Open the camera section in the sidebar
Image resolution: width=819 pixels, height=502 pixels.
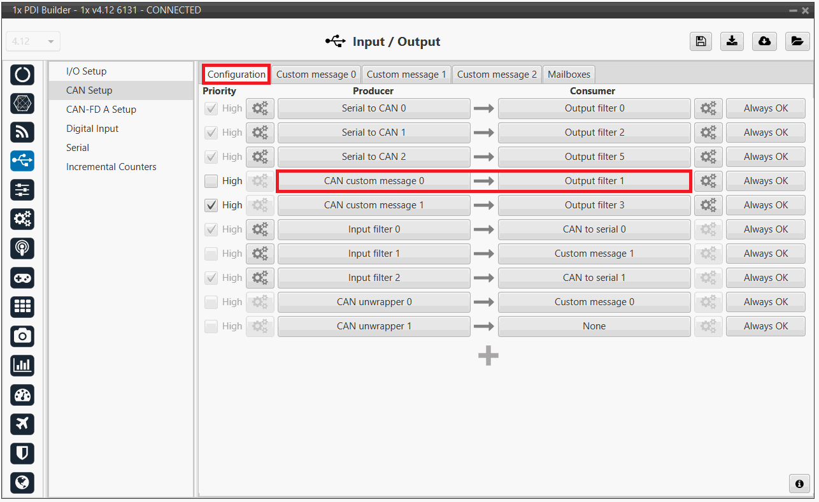coord(22,336)
